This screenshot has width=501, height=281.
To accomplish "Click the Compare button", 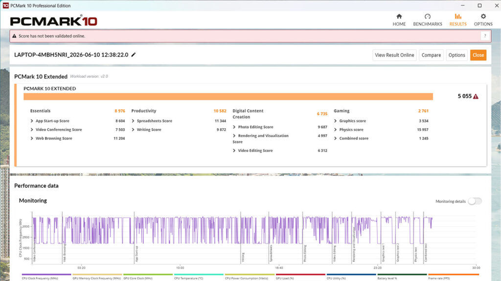I will [431, 55].
